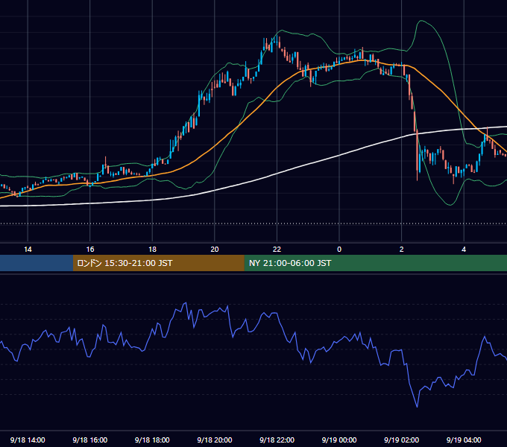Click the 0 hour axis label
This screenshot has width=507, height=447.
(x=339, y=250)
